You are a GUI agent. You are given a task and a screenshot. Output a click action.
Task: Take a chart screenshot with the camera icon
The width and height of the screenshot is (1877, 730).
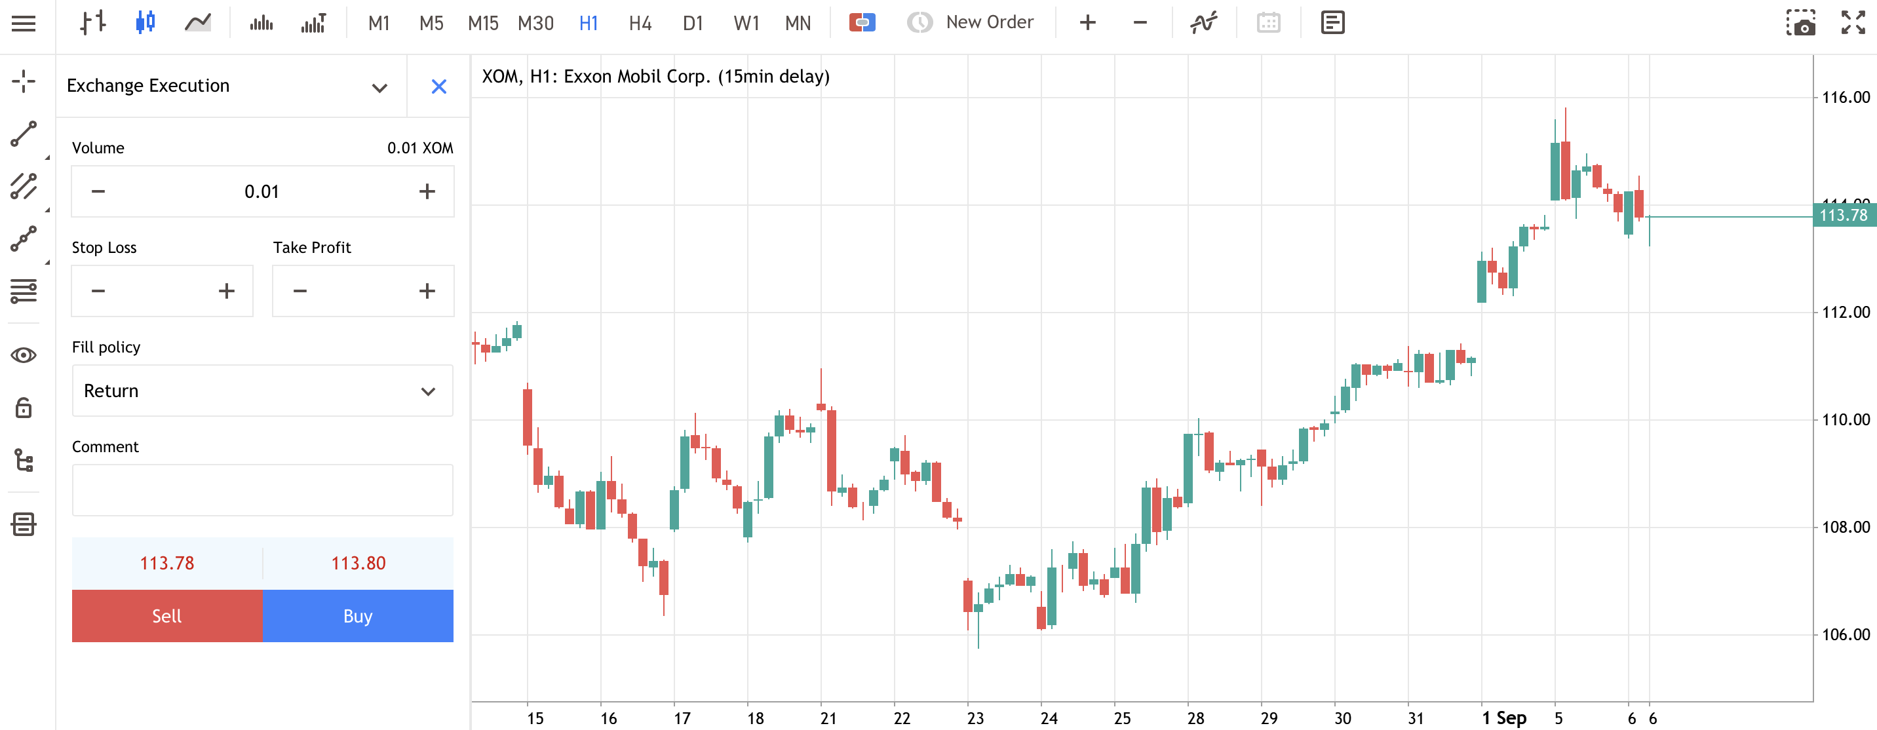(1800, 22)
